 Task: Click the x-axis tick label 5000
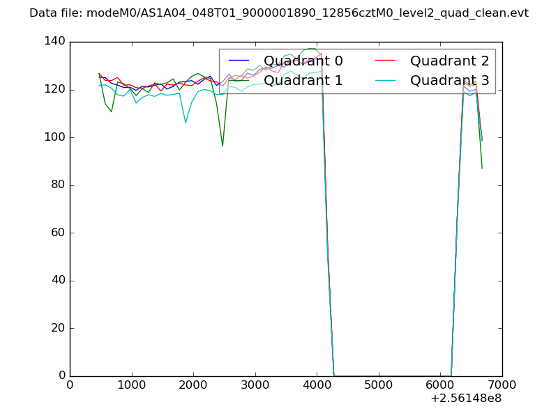378,384
